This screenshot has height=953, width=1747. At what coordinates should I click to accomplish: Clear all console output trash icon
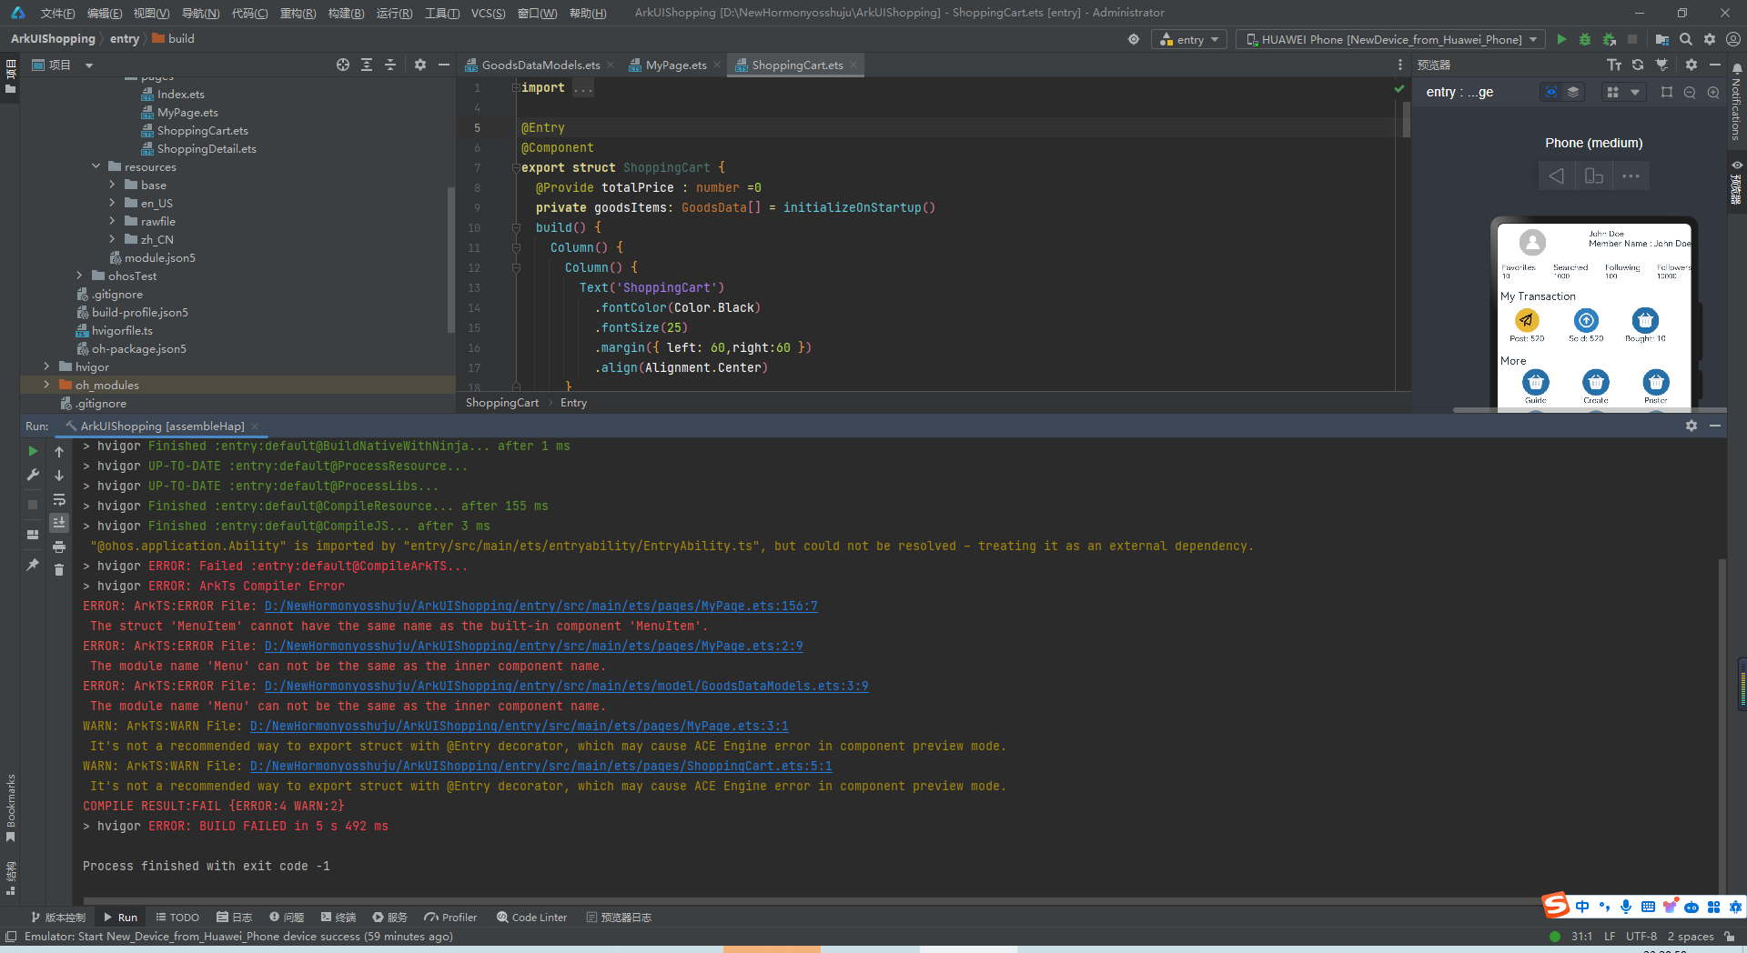59,570
